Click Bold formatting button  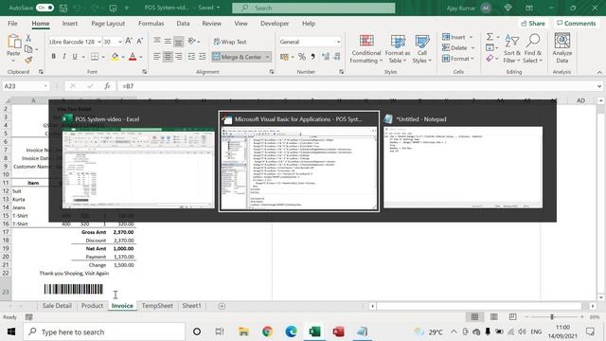53,57
